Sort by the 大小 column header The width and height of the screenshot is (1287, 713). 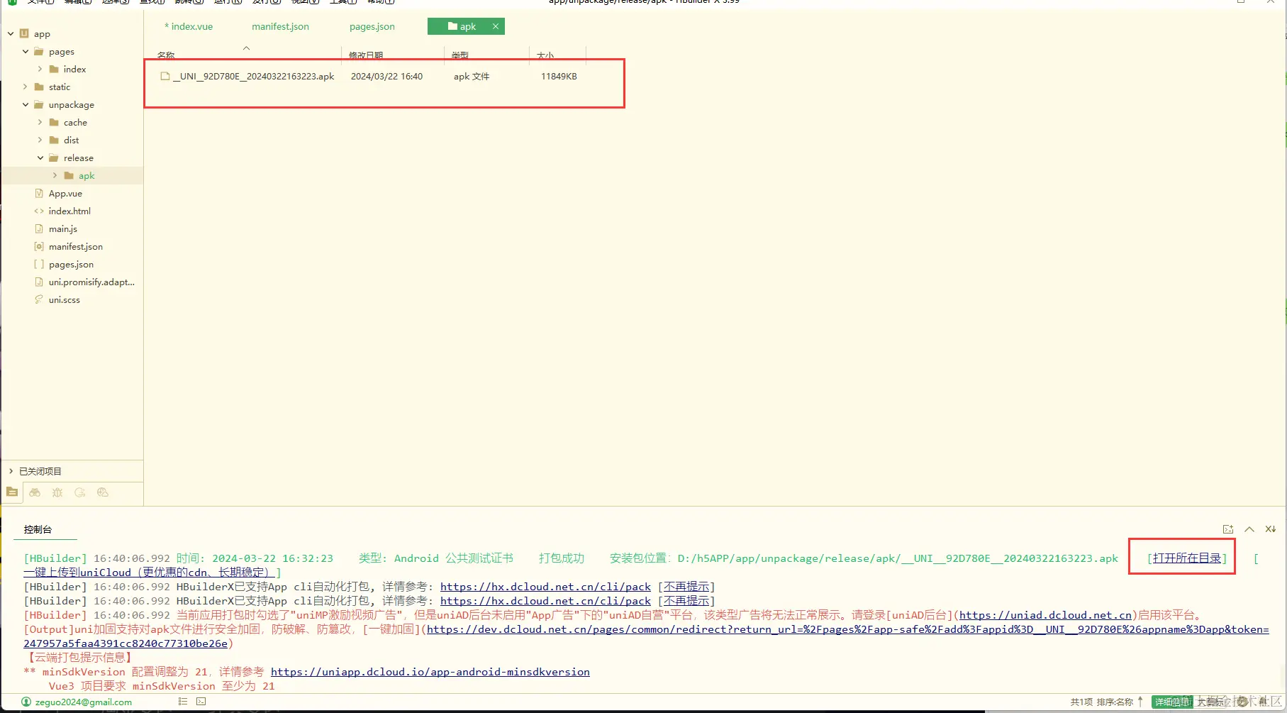tap(545, 55)
